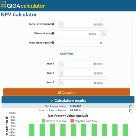Select the $-99,000 Net Present Value result
136x136 pixels.
click(x=76, y=106)
